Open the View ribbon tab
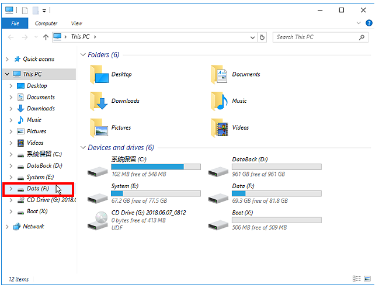379x288 pixels. (x=77, y=23)
